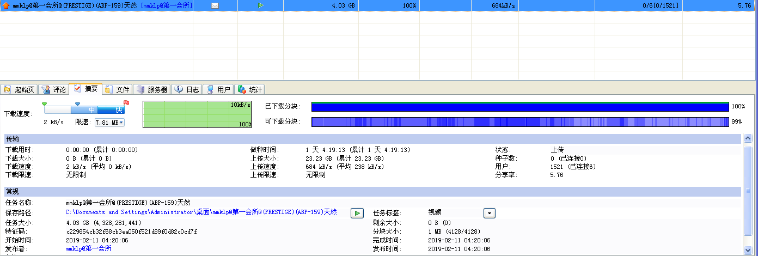Set download speed to 快 segment
The height and width of the screenshot is (256, 758).
119,109
